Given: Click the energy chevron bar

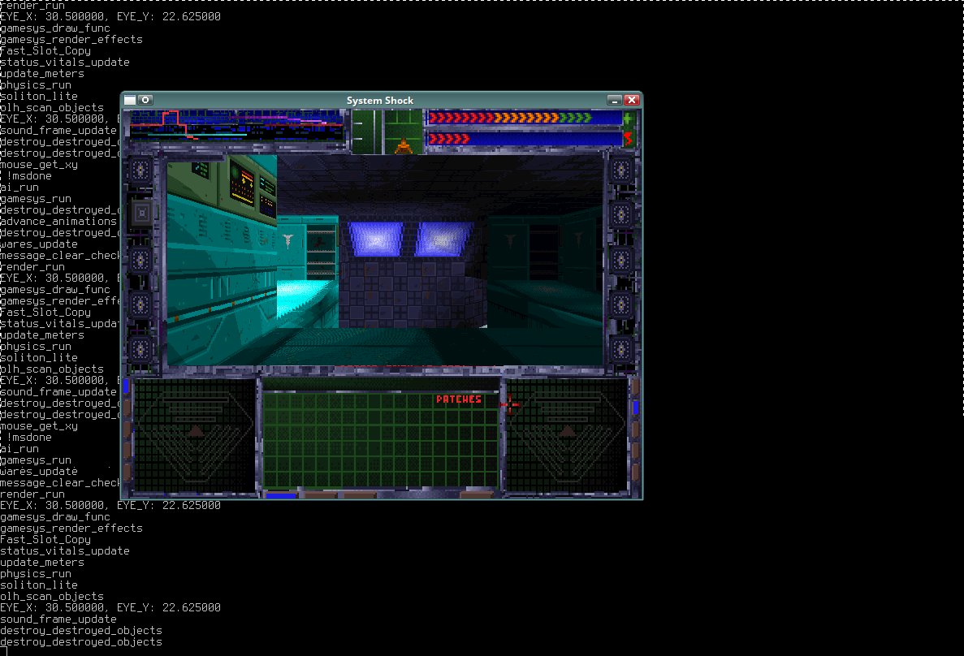Looking at the screenshot, I should tap(524, 139).
